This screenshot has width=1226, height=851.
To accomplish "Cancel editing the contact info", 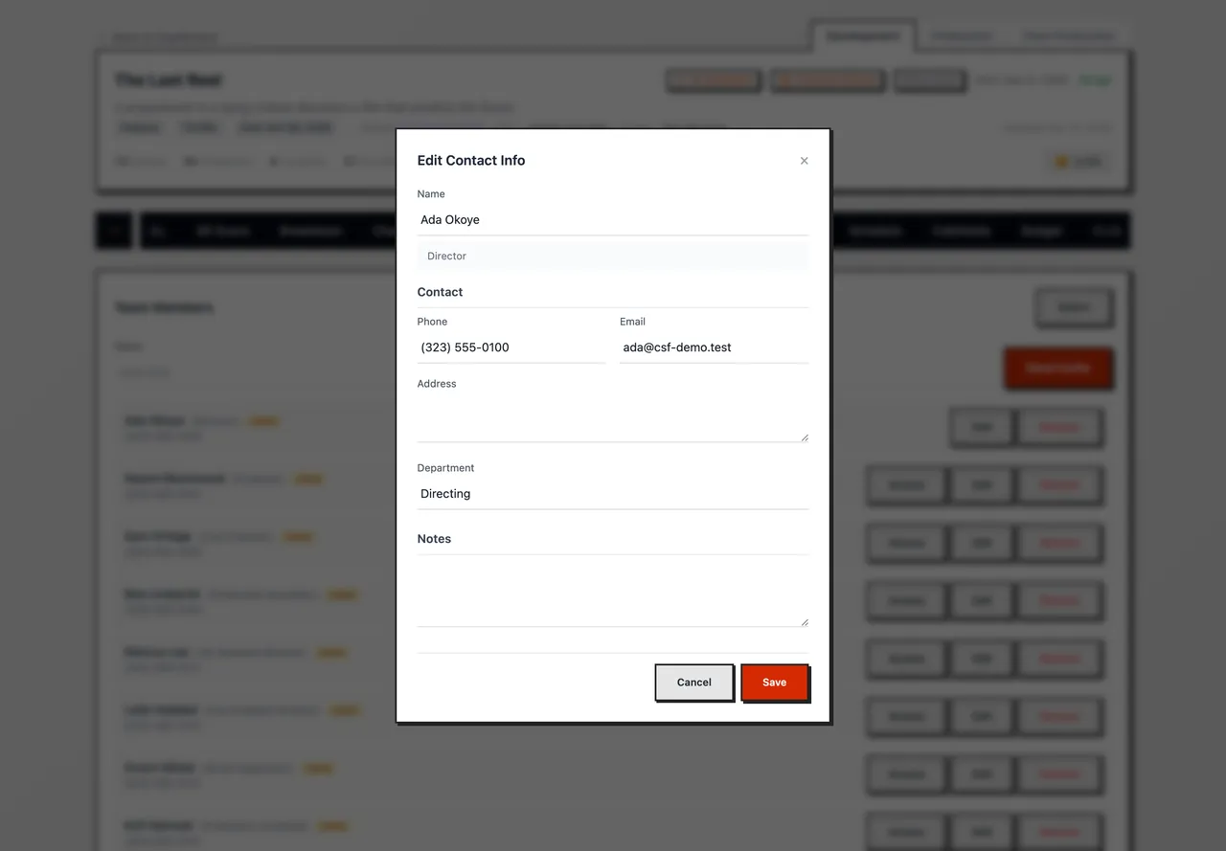I will [x=694, y=683].
